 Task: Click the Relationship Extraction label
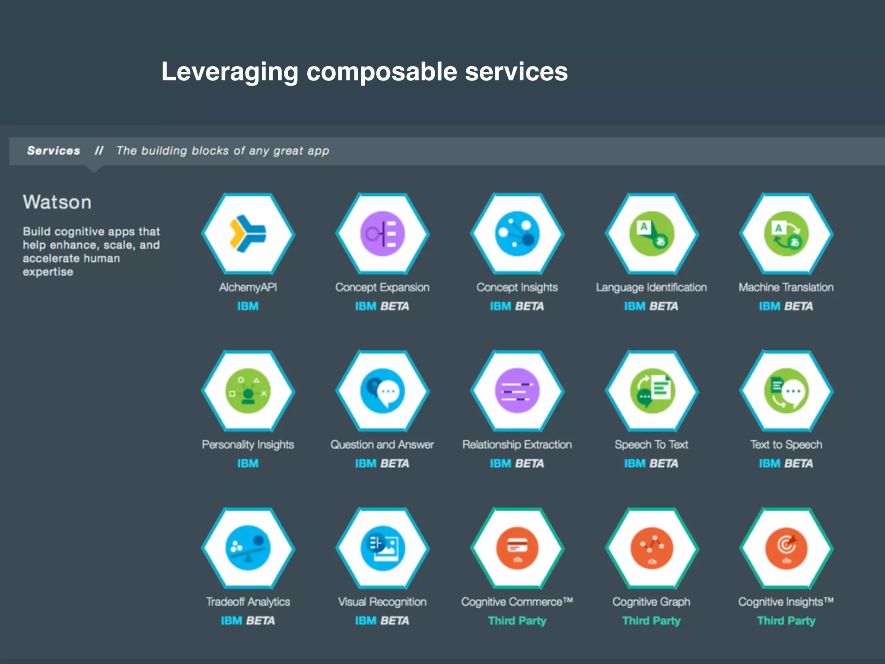pyautogui.click(x=517, y=445)
